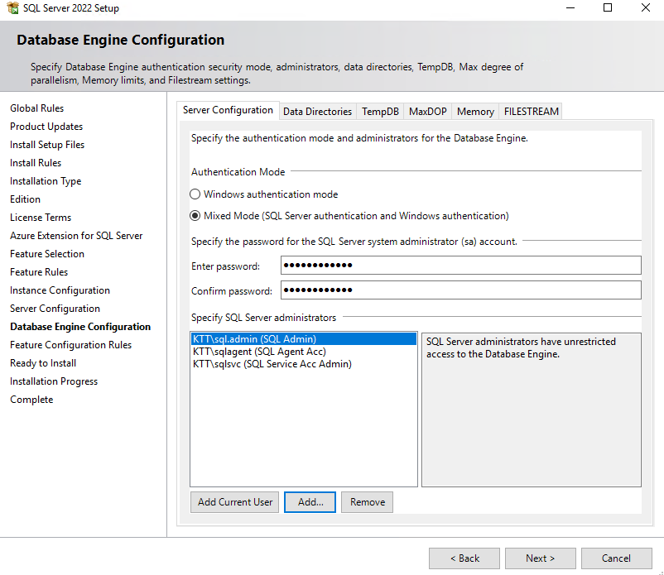Click Install Setup Files step
This screenshot has width=664, height=575.
pos(47,145)
